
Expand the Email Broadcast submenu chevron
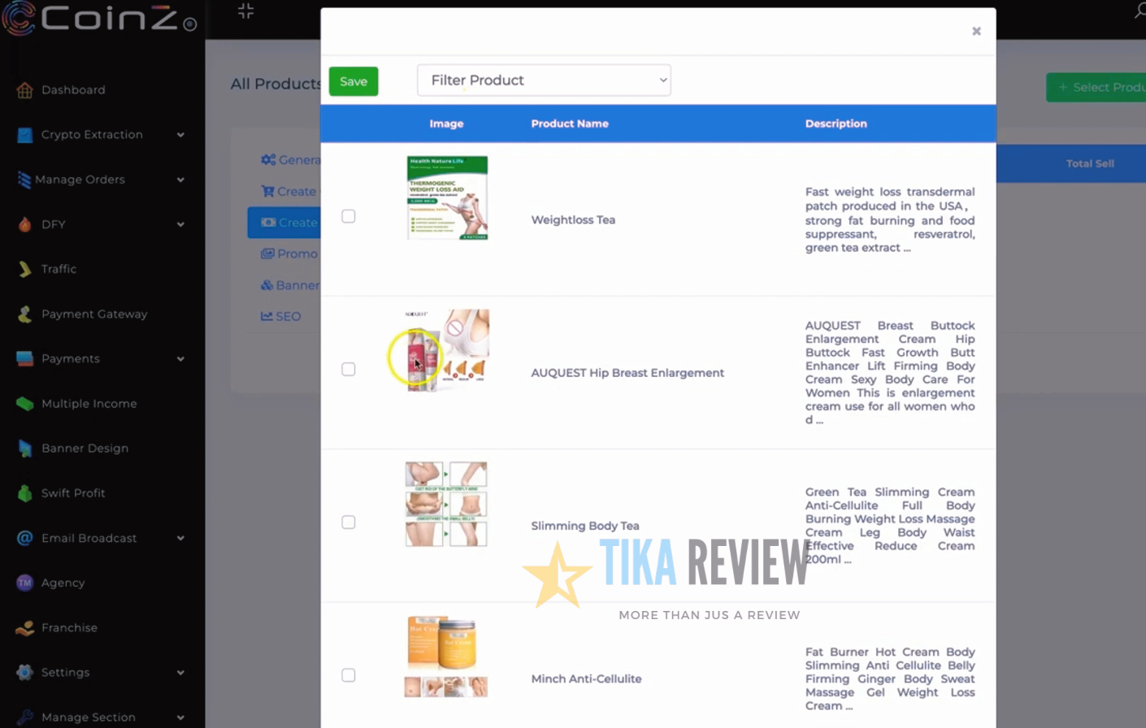[180, 538]
